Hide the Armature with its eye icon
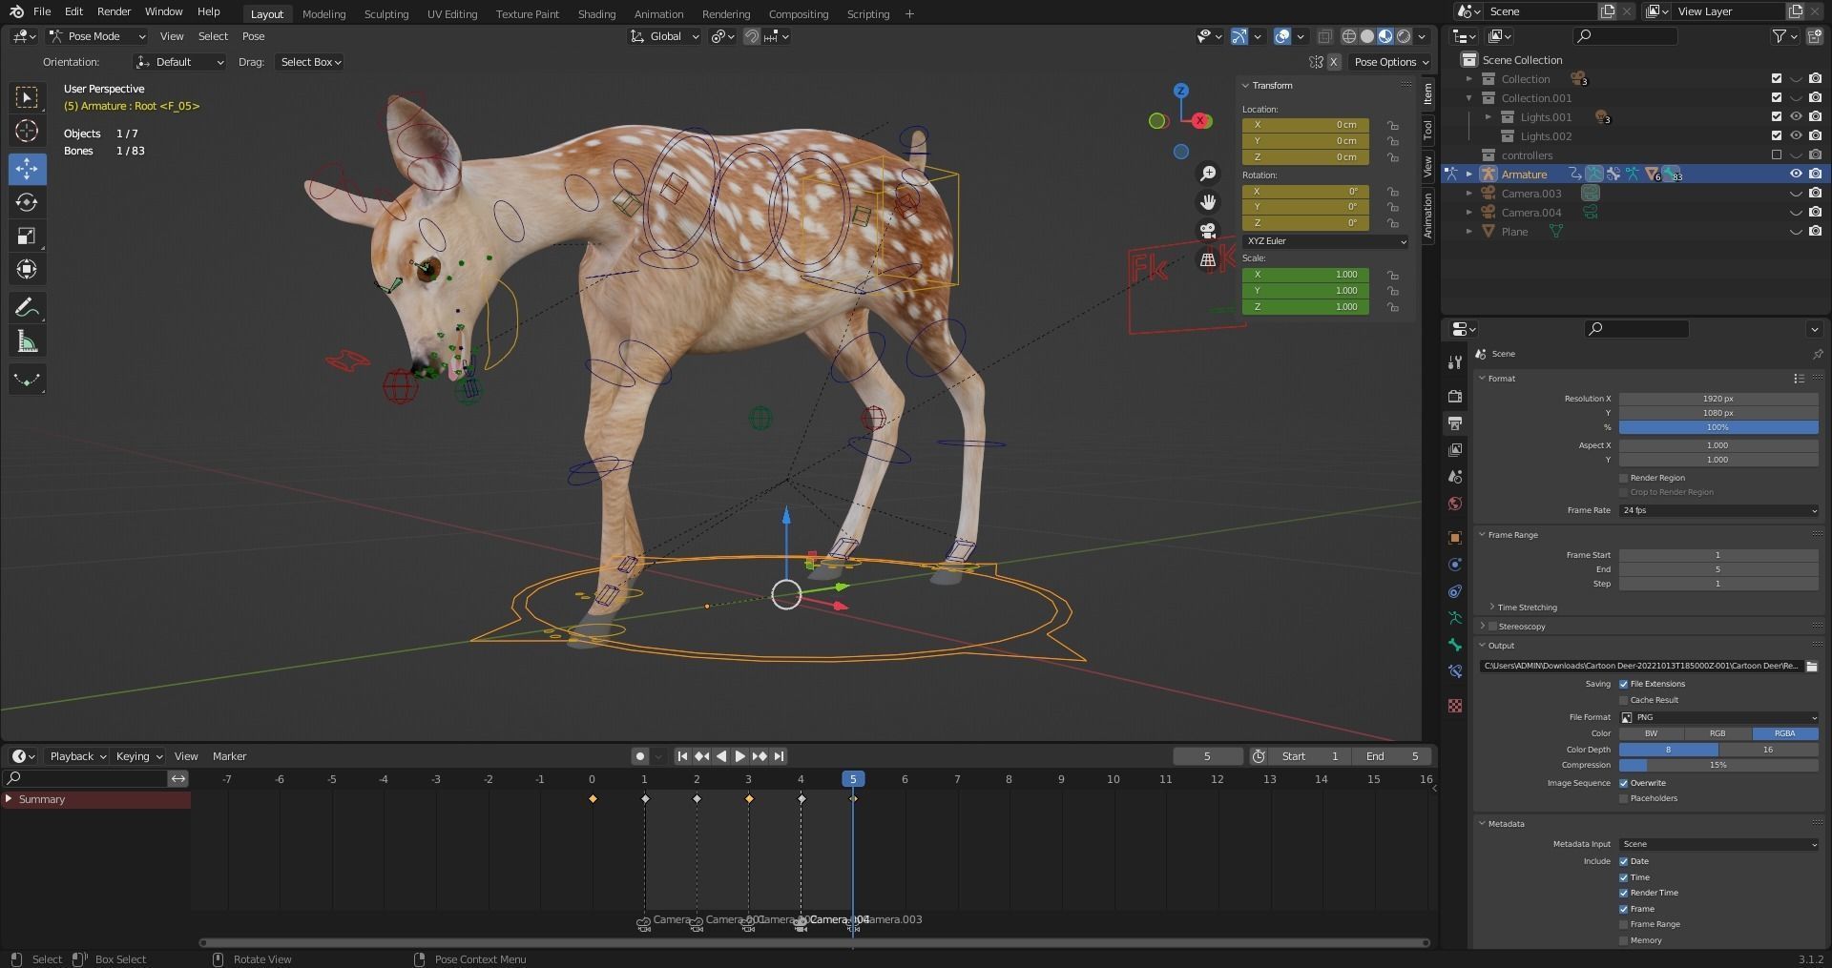The image size is (1832, 968). 1795,174
